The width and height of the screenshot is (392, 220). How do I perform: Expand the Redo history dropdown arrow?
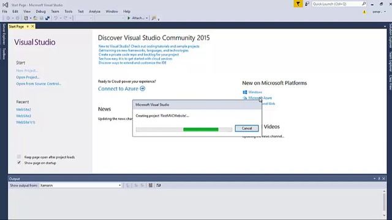70,18
